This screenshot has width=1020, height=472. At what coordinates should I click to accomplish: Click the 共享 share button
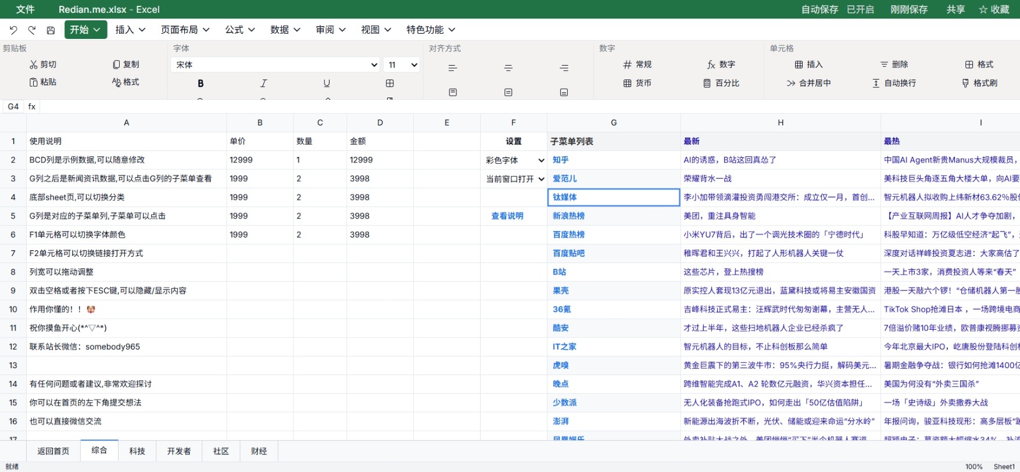(955, 9)
